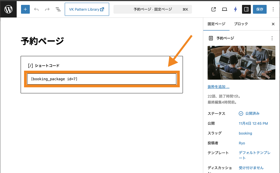Click the shortcode input field
This screenshot has height=173, width=280.
coord(102,79)
